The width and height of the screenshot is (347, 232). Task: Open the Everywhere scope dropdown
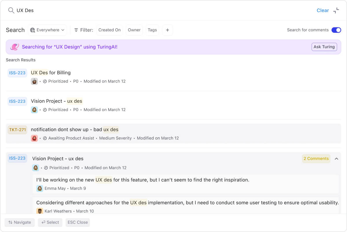point(47,30)
